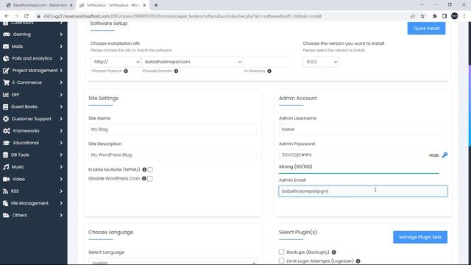
Task: Expand the Others category arrow
Action: tap(61, 216)
